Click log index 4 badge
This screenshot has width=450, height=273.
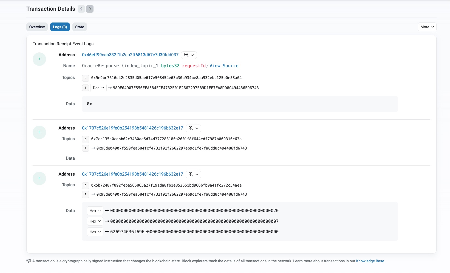coord(39,59)
